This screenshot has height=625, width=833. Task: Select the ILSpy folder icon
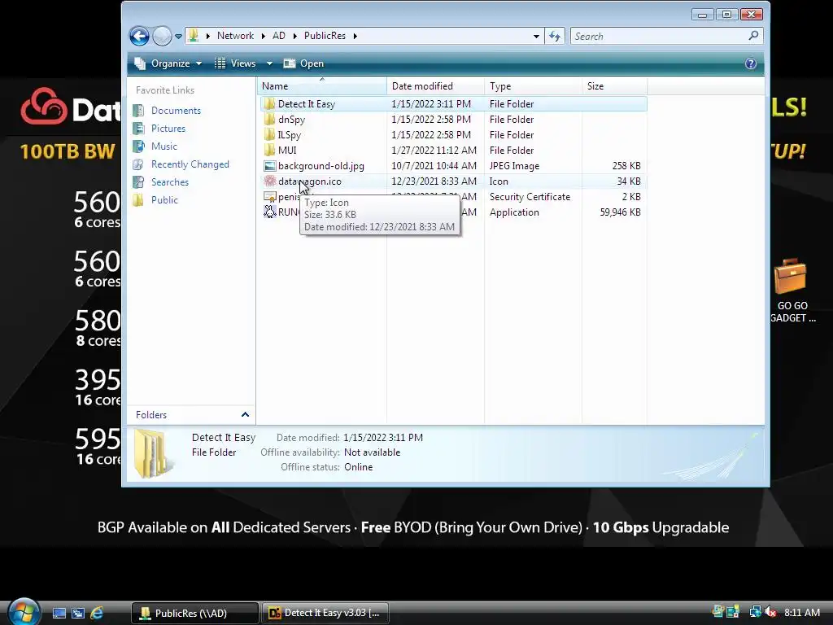(269, 134)
